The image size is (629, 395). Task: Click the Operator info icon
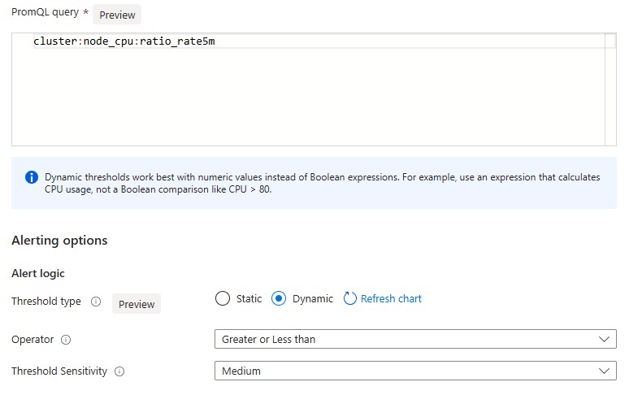66,340
